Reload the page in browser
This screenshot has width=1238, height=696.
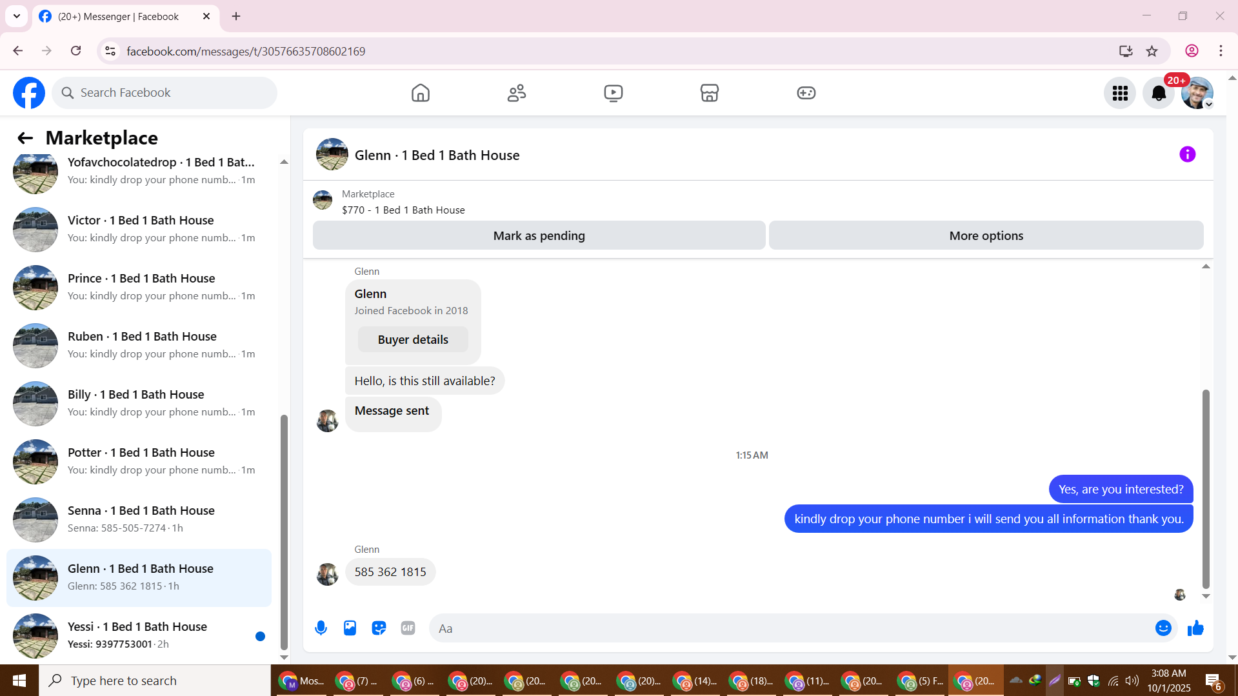[x=75, y=51]
